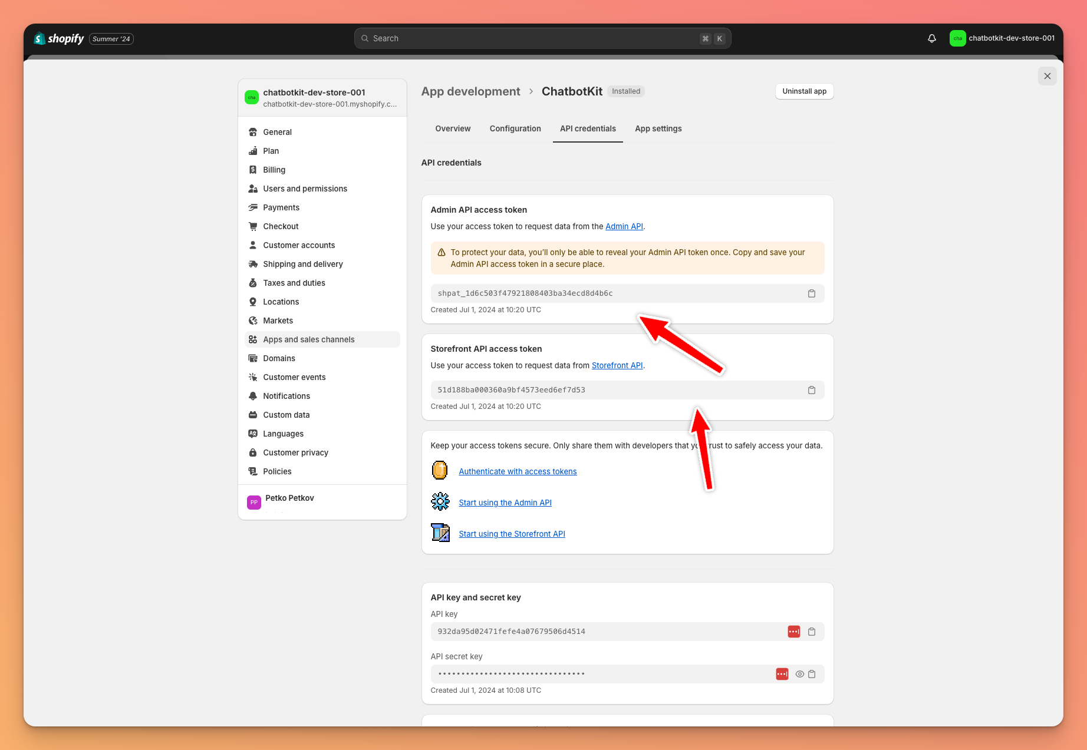Click password manager icon in API key field
Image resolution: width=1087 pixels, height=750 pixels.
pos(794,632)
